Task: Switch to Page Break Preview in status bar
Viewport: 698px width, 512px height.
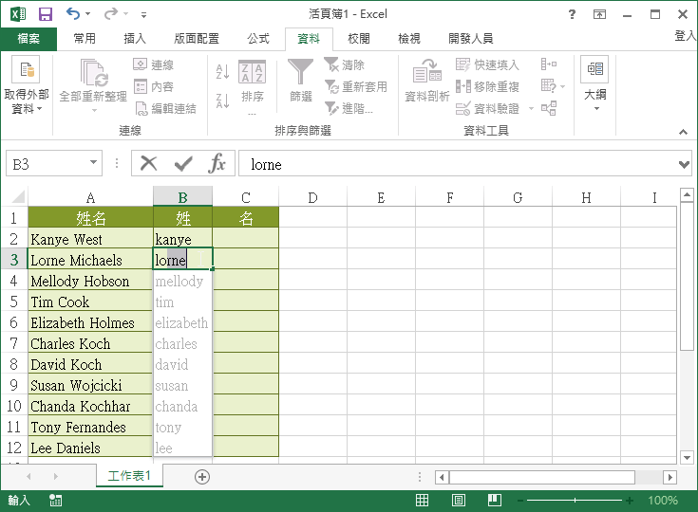Action: point(495,501)
